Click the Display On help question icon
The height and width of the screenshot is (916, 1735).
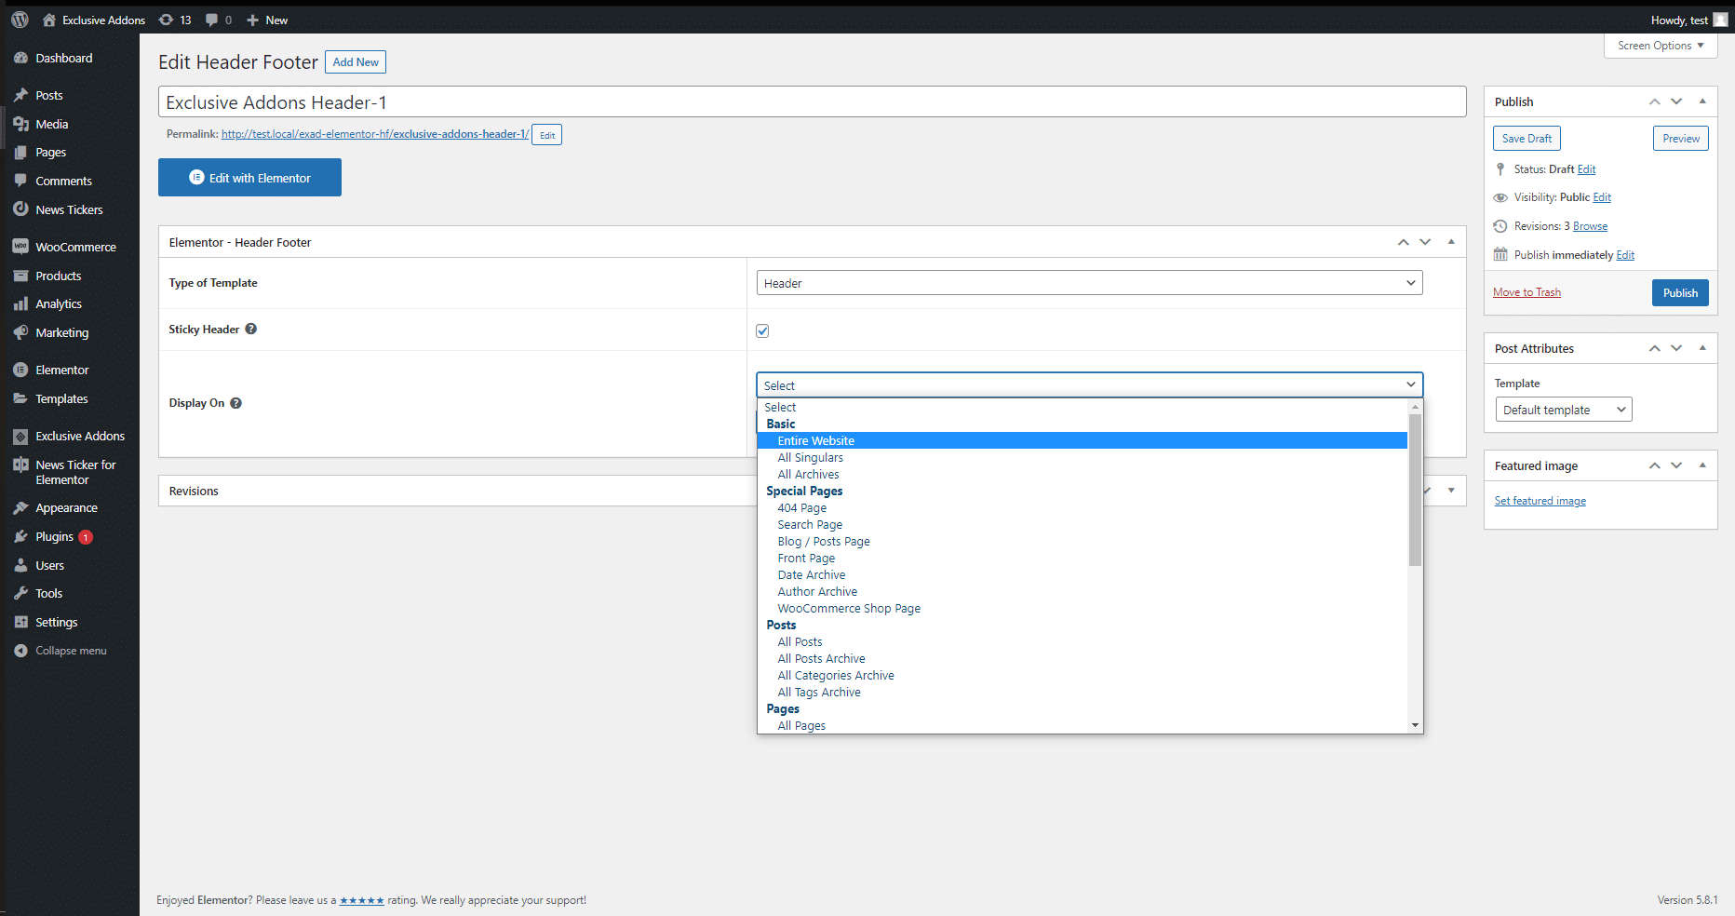click(235, 403)
